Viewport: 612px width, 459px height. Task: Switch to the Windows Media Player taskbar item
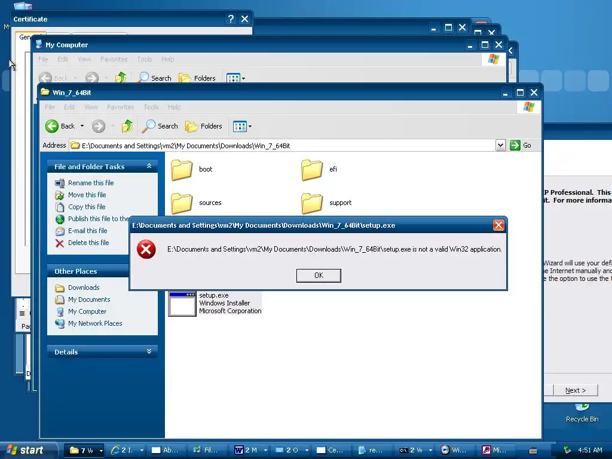tap(456, 450)
